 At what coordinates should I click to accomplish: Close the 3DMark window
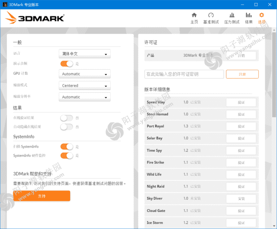click(x=270, y=5)
